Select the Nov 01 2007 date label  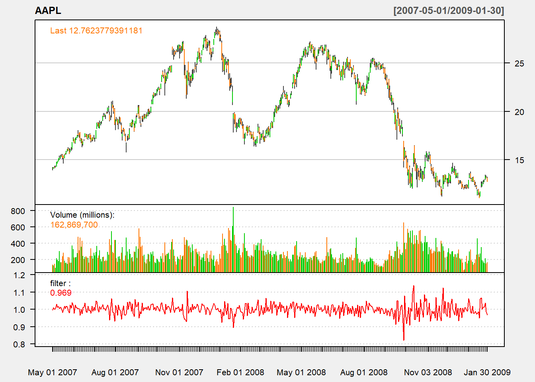coord(179,372)
